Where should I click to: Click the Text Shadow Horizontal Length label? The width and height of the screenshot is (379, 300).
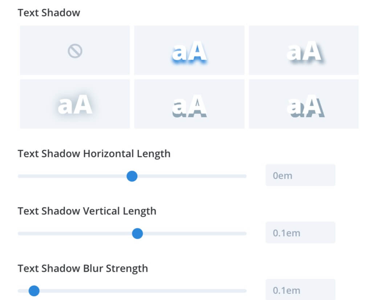coord(94,154)
